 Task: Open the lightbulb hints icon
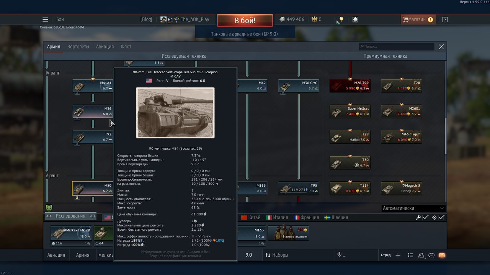[341, 19]
